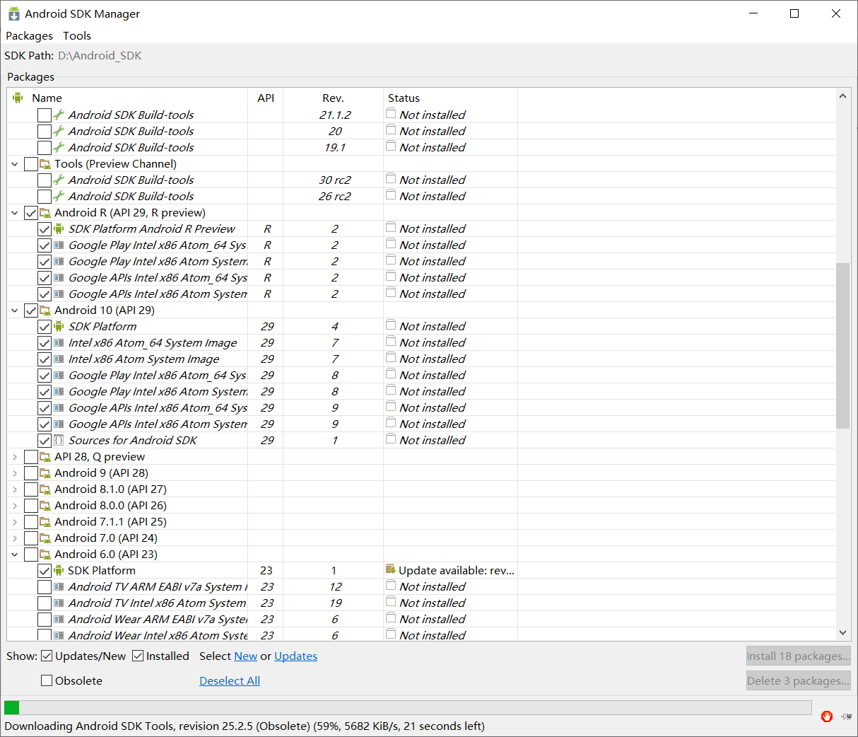Click wrench icon of Build-tools 30 rc2
The width and height of the screenshot is (858, 737).
tap(59, 180)
